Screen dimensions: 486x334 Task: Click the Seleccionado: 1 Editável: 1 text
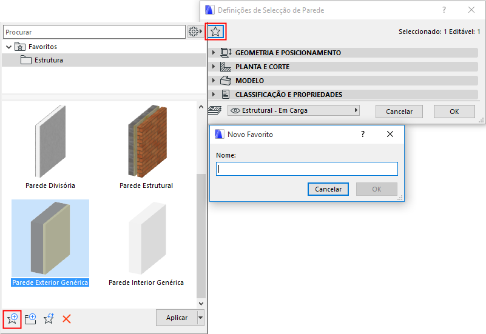439,32
